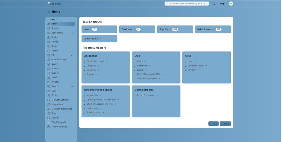This screenshot has width=283, height=142.
Task: Open Letter Head link
Action: tap(92, 108)
